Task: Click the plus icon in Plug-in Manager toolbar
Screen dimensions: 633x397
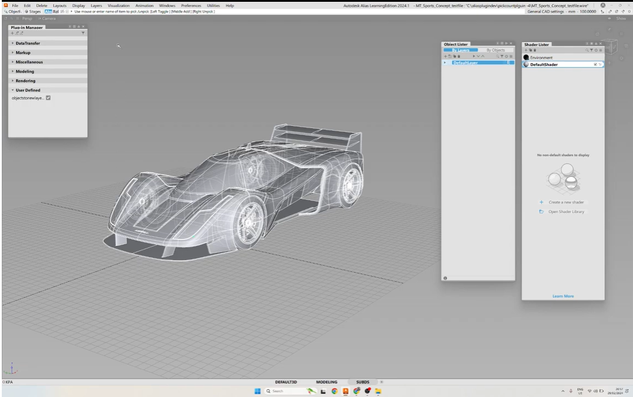Action: click(12, 33)
